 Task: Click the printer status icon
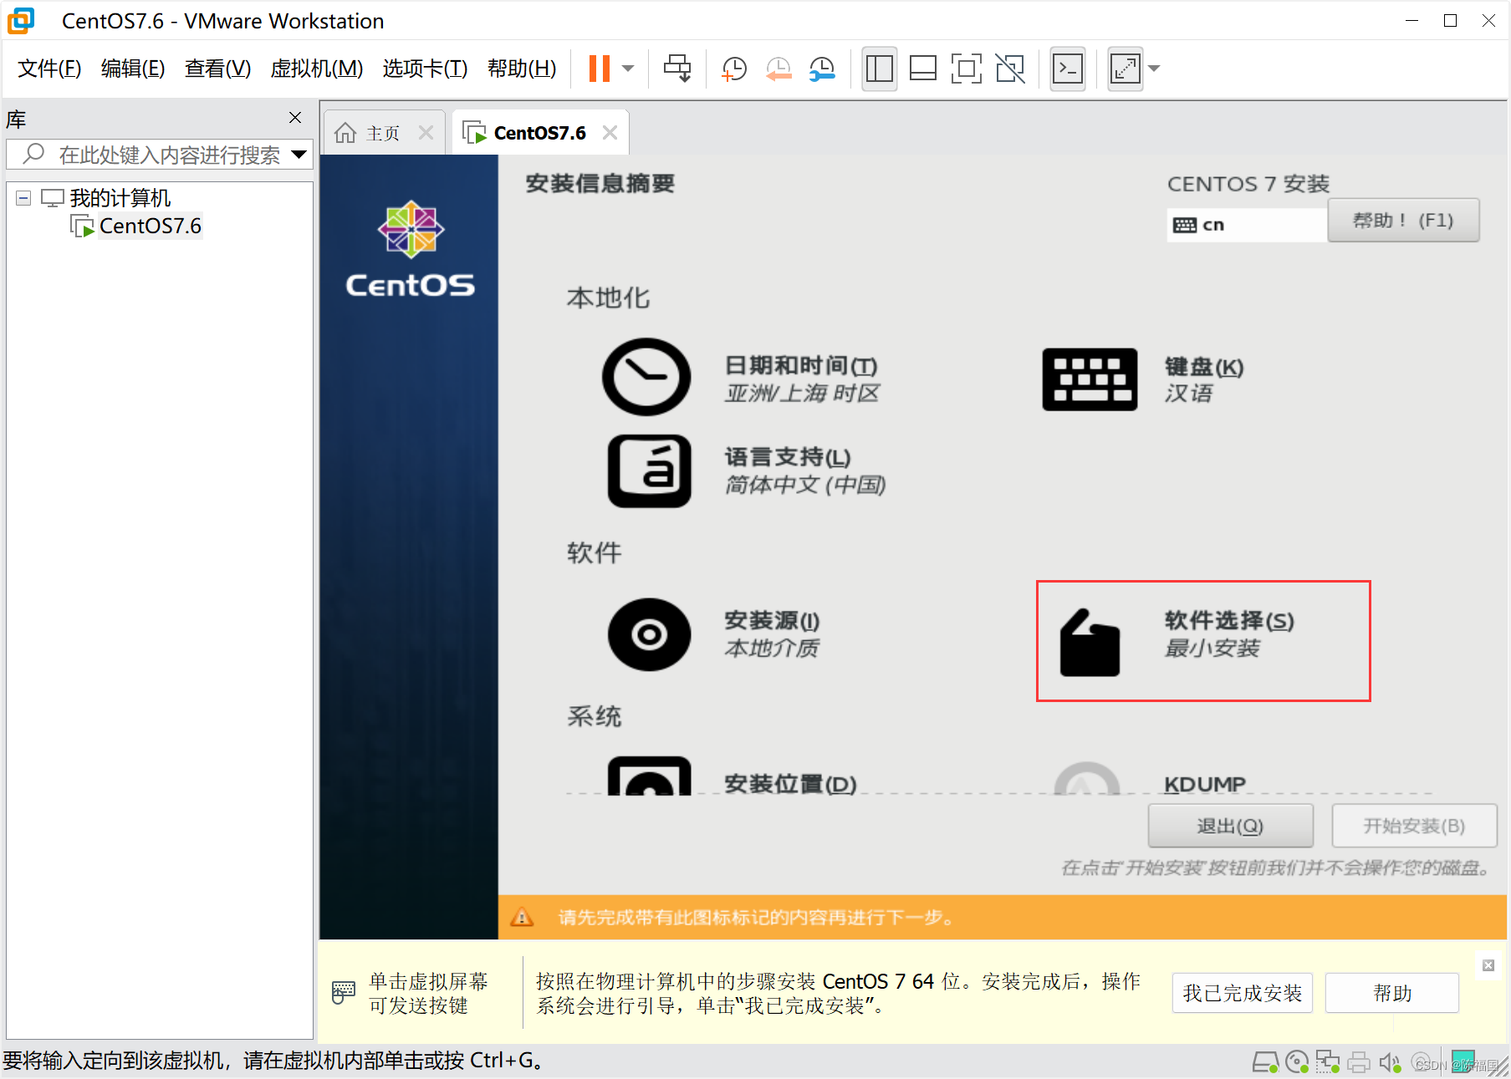click(x=1359, y=1062)
